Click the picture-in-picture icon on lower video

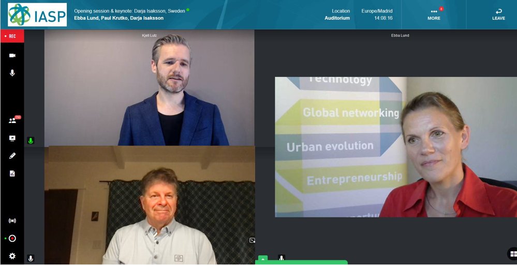[252, 240]
